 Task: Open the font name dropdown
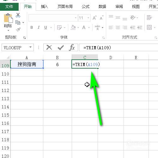(x=76, y=18)
